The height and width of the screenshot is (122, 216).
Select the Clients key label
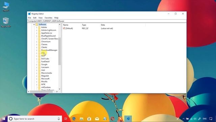coord(44,47)
